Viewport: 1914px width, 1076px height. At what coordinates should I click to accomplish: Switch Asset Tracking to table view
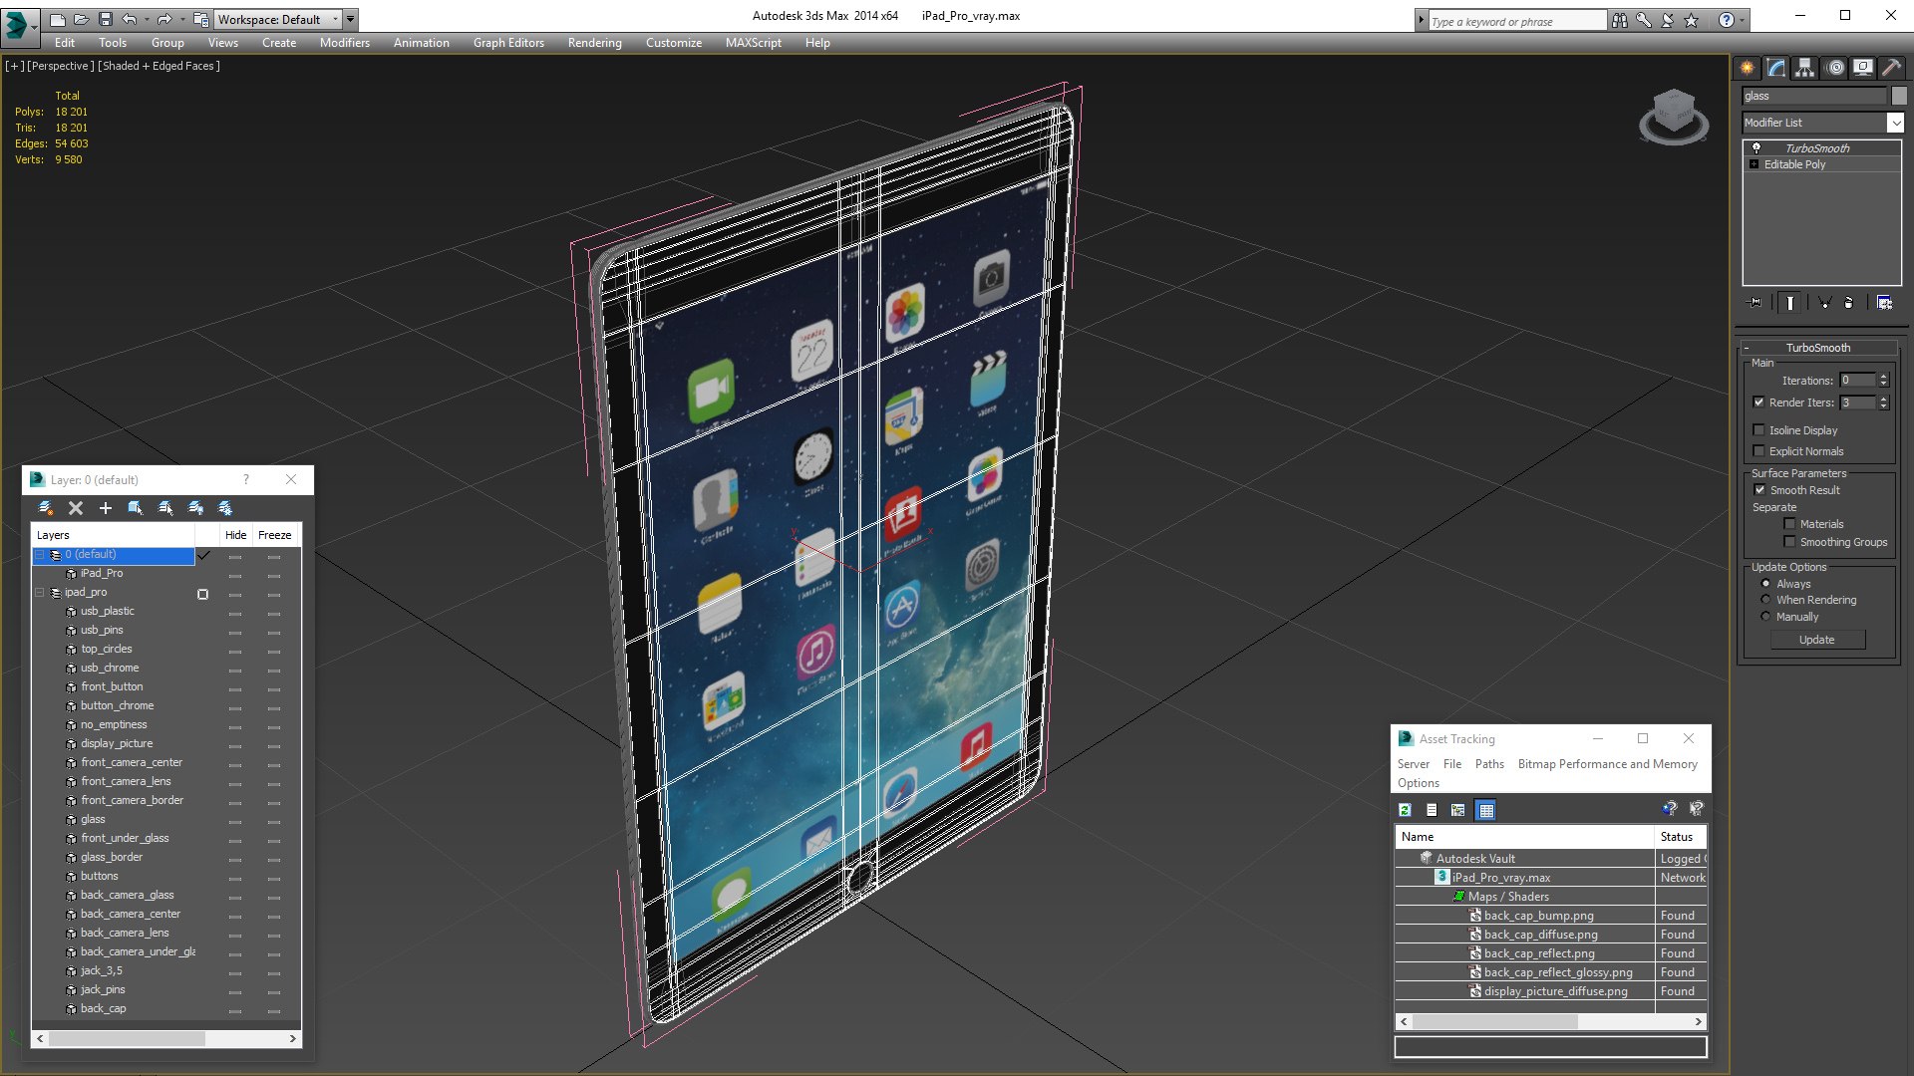coord(1485,810)
